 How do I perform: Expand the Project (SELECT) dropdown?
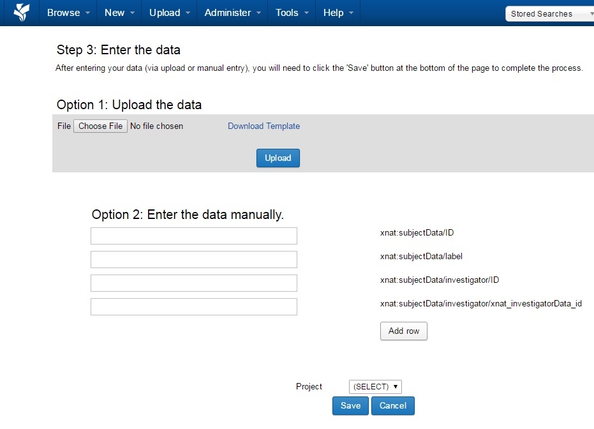point(375,386)
